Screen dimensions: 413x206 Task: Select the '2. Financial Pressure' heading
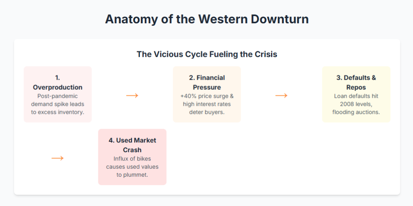206,82
